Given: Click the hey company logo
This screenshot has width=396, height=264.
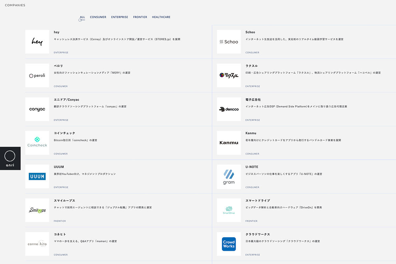Looking at the screenshot, I should (x=37, y=42).
